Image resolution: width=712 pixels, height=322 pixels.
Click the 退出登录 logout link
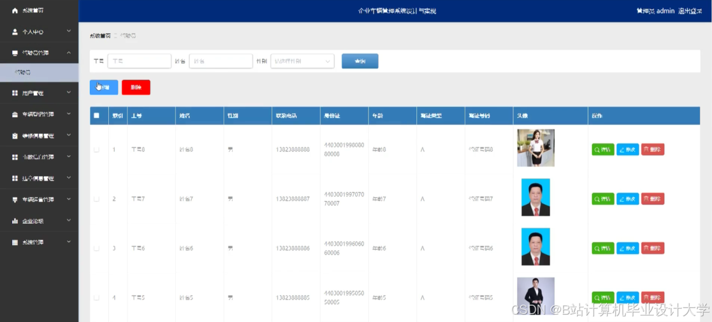click(x=690, y=11)
